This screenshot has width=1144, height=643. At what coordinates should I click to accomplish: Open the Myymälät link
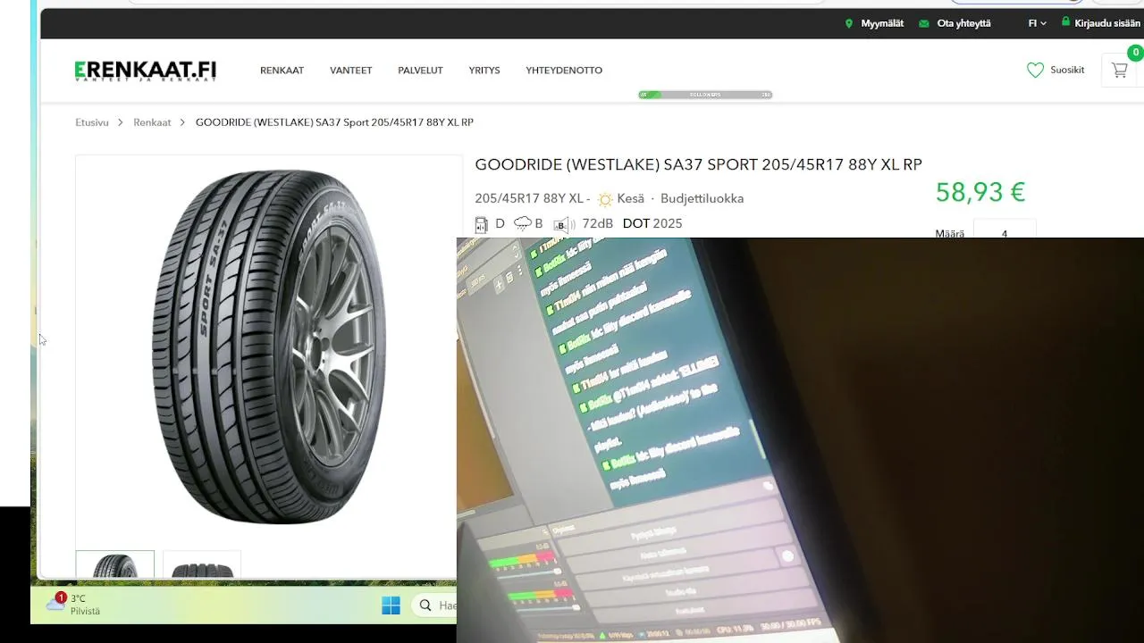click(882, 24)
